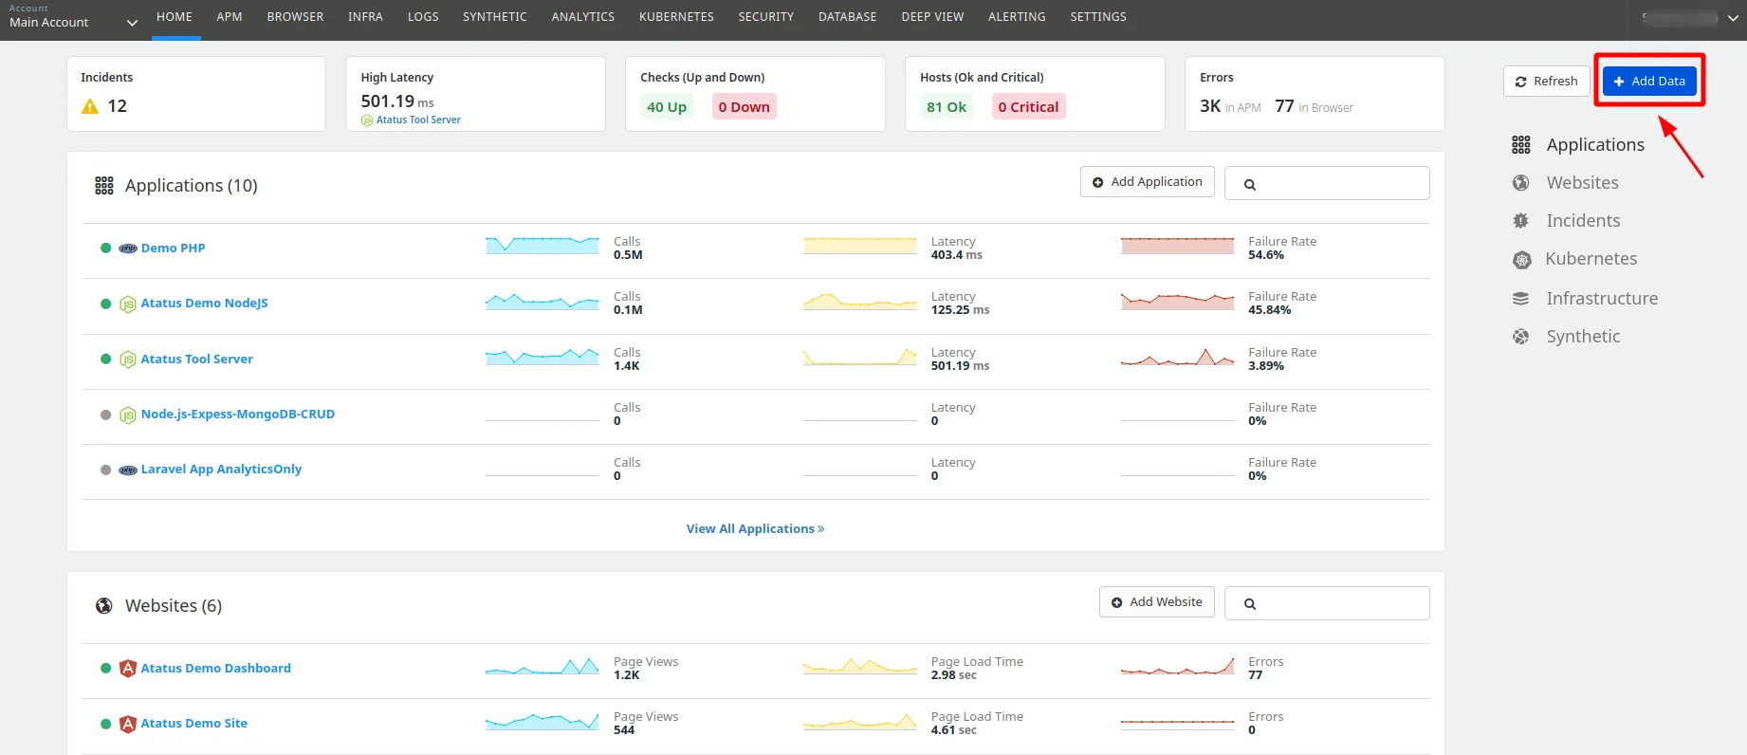Click the PHP icon beside Demo PHP
Screen dimensions: 1747x755
(x=128, y=249)
